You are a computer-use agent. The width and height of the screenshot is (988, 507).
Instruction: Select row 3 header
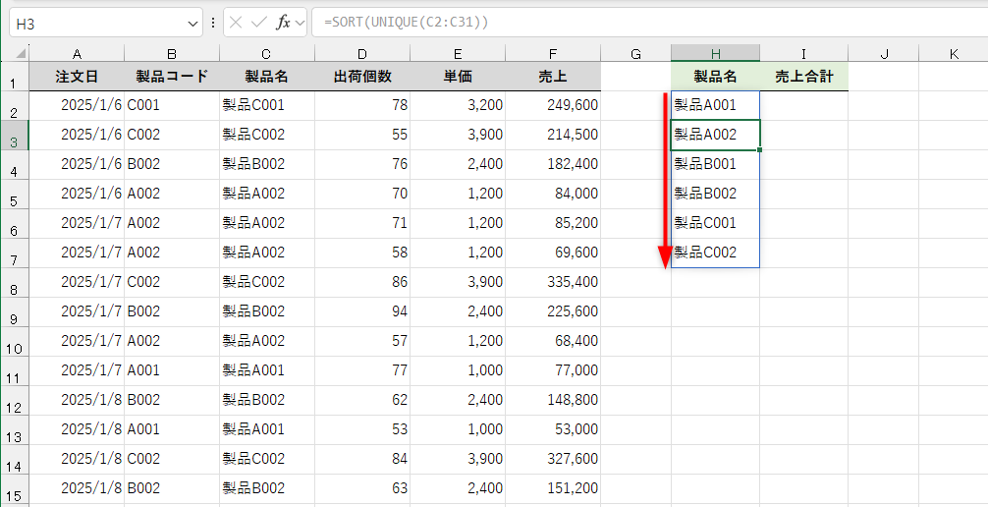click(14, 135)
